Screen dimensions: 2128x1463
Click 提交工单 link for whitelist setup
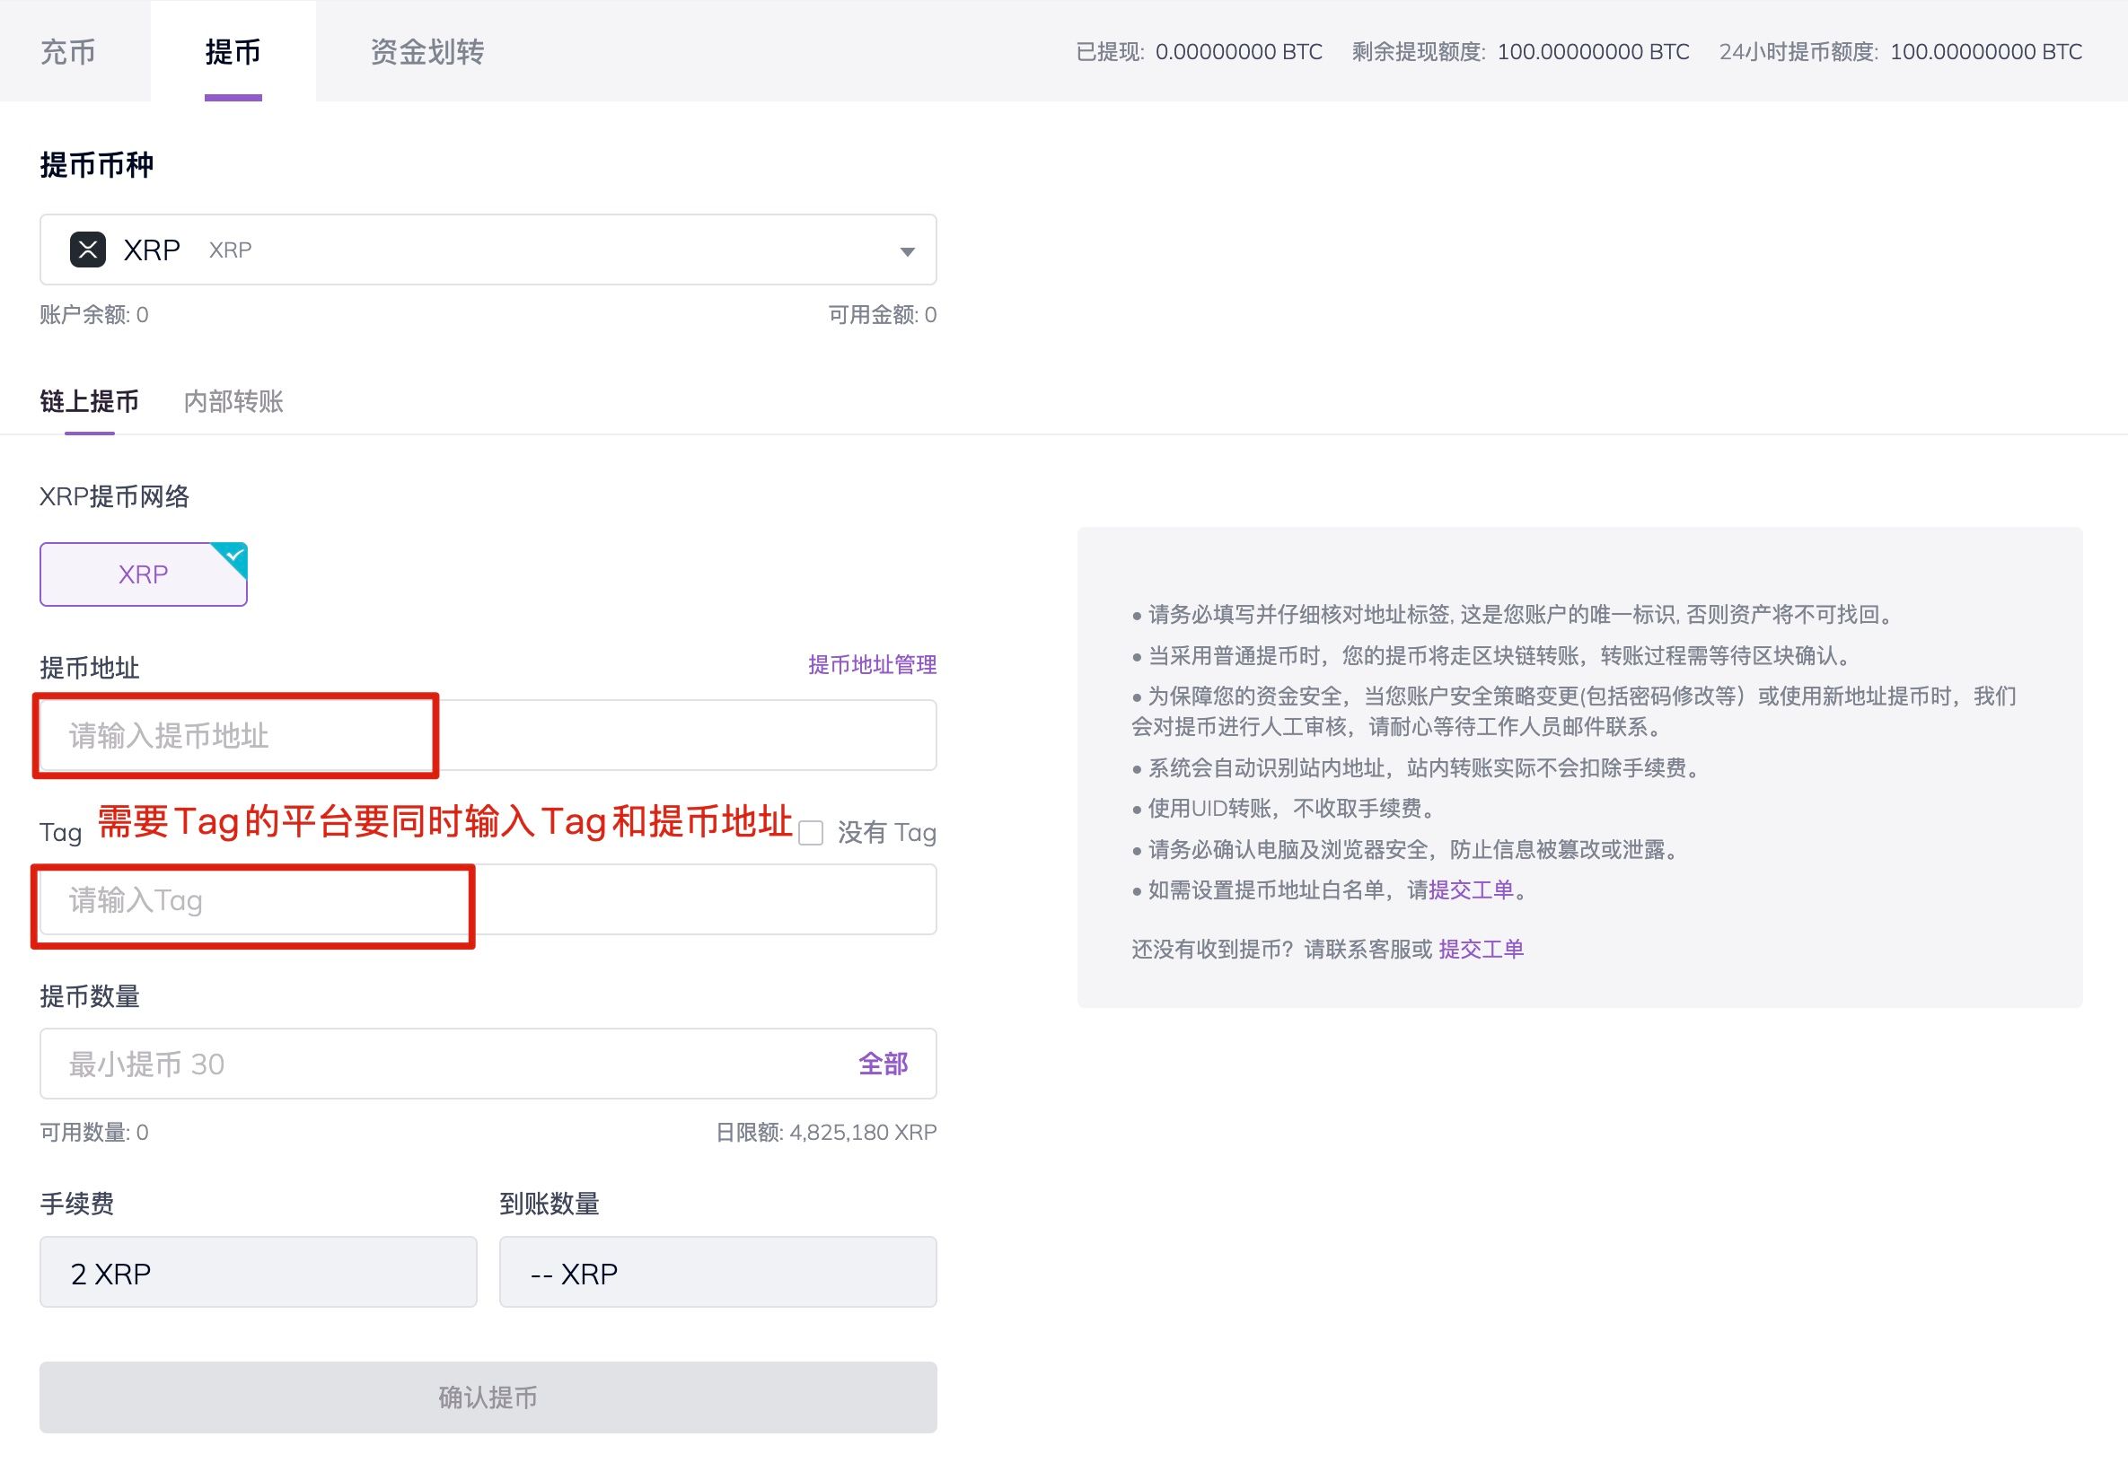pyautogui.click(x=1471, y=890)
